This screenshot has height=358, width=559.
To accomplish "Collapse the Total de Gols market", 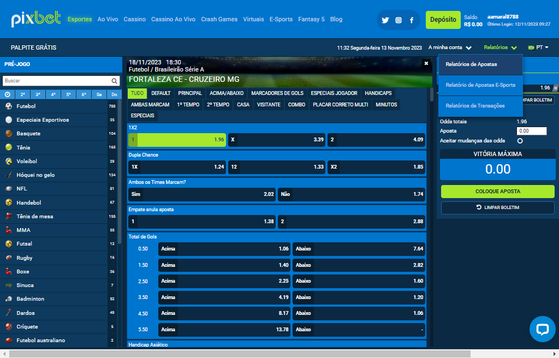I will point(277,237).
